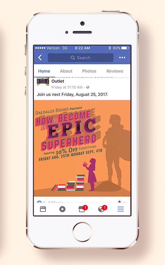Viewport: 165px width, 265px height.
Task: Tap the battery indicator in status bar
Action: click(x=125, y=48)
